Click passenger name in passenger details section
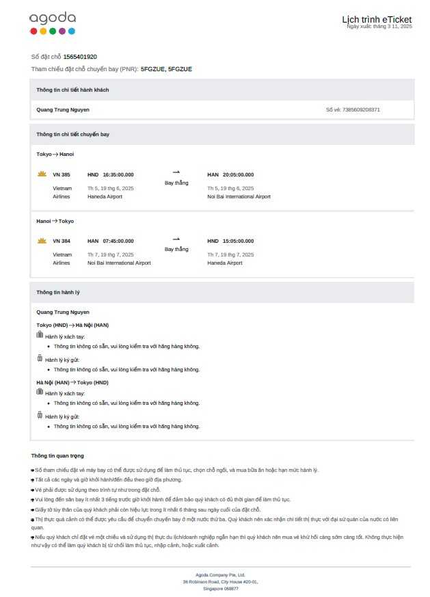The height and width of the screenshot is (597, 430). tap(63, 109)
